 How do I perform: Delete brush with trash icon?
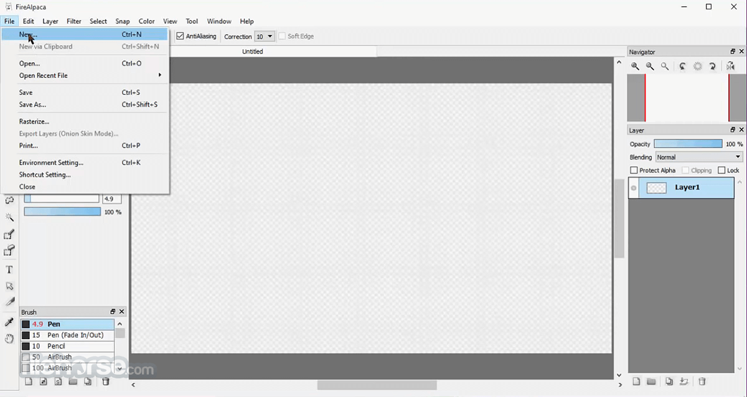tap(106, 381)
